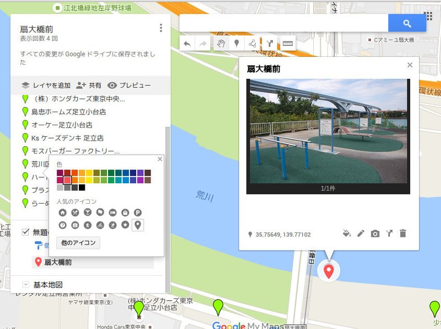Select (株)ホンダカーズ東京中央 in the list

click(79, 99)
